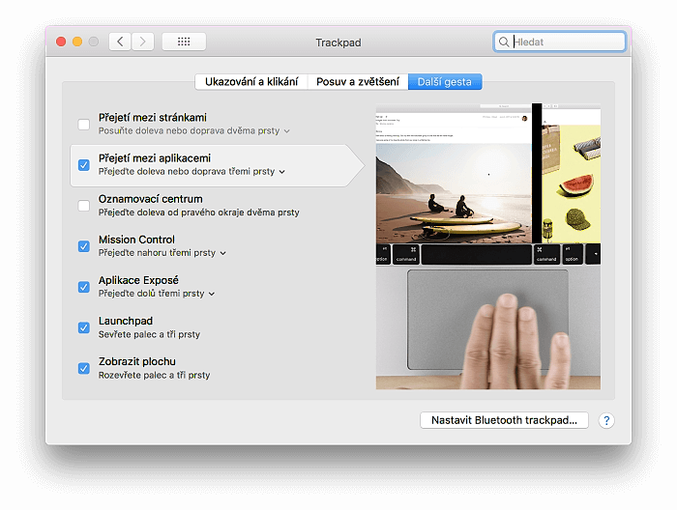
Task: Open the Přejeďte doleva nebo doprava třemi prsty dropdown
Action: (x=191, y=172)
